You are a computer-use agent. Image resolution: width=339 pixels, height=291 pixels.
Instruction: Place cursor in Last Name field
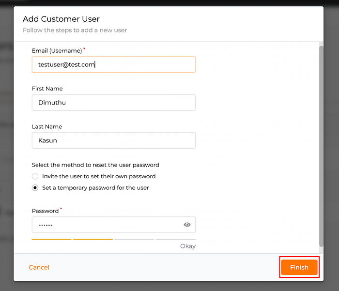(x=114, y=140)
